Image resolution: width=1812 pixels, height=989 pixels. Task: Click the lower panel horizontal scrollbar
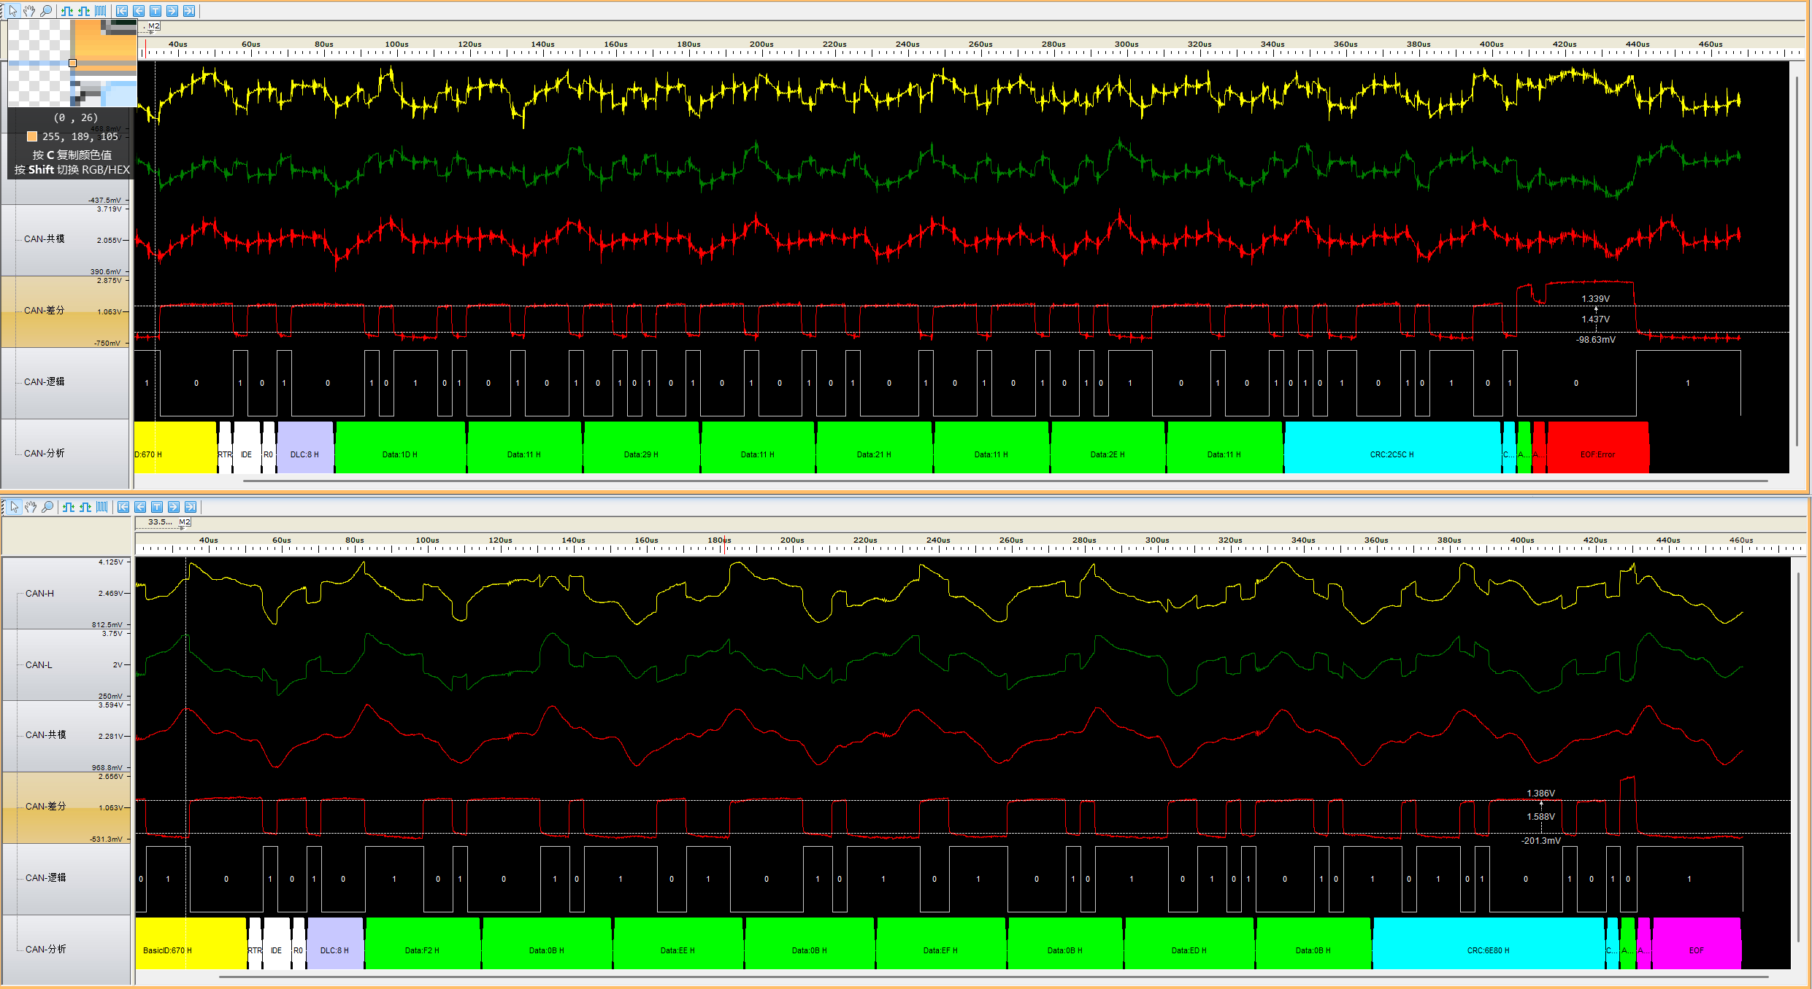coord(994,977)
